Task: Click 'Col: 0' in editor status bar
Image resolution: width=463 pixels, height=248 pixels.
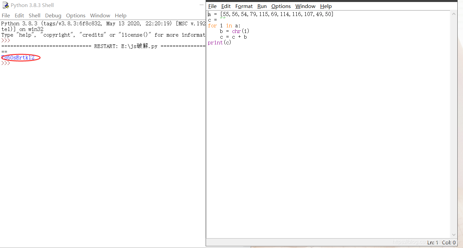Action: click(x=449, y=243)
